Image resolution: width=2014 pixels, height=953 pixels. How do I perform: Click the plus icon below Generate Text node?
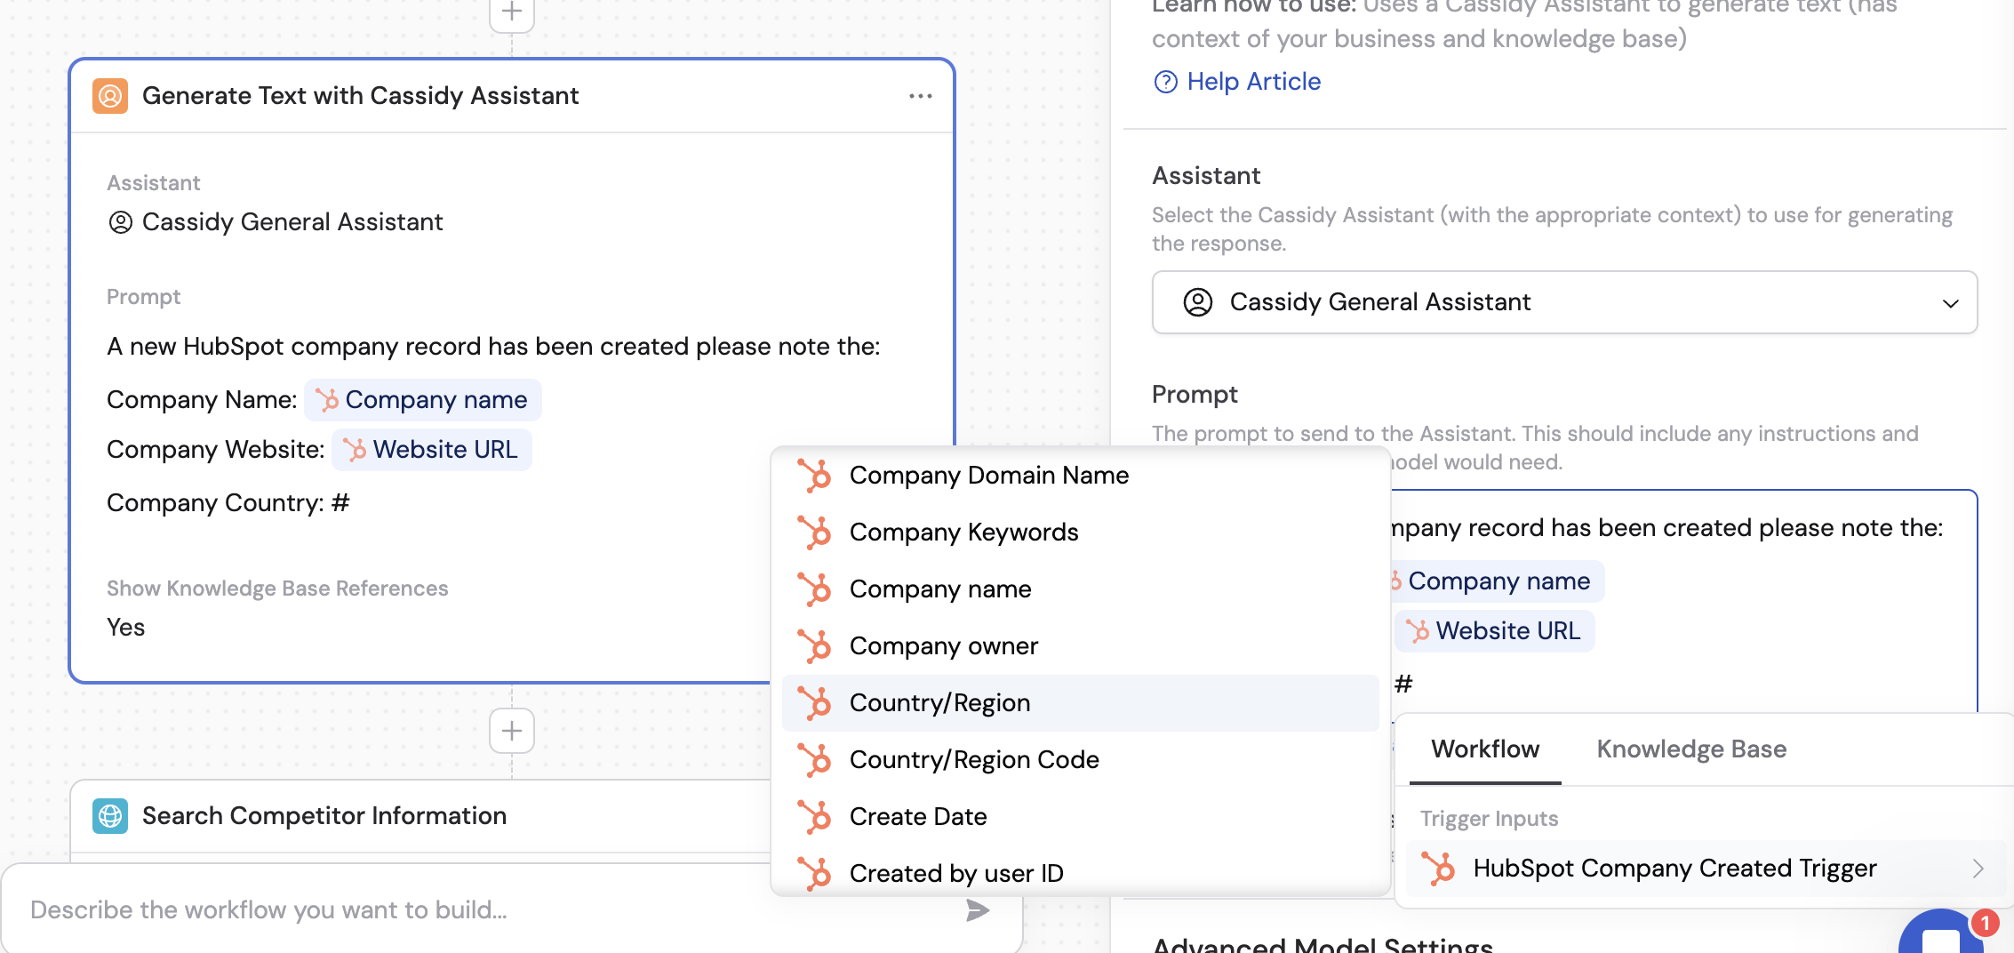(511, 730)
